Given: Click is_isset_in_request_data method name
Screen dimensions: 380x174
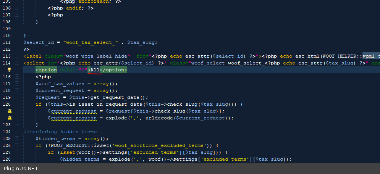Looking at the screenshot, I should (106, 104).
